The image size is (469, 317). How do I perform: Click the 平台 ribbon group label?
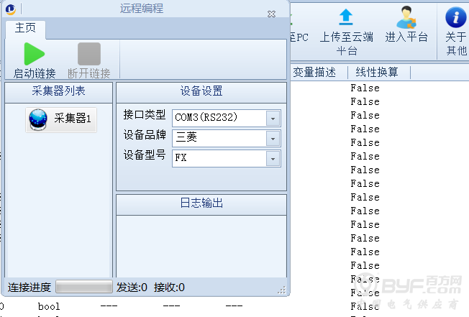coord(347,51)
